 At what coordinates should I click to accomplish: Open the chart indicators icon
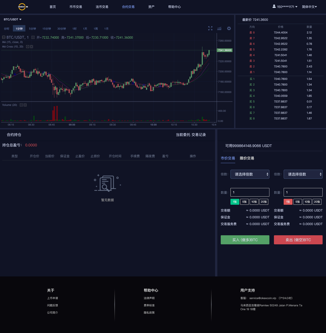click(219, 28)
